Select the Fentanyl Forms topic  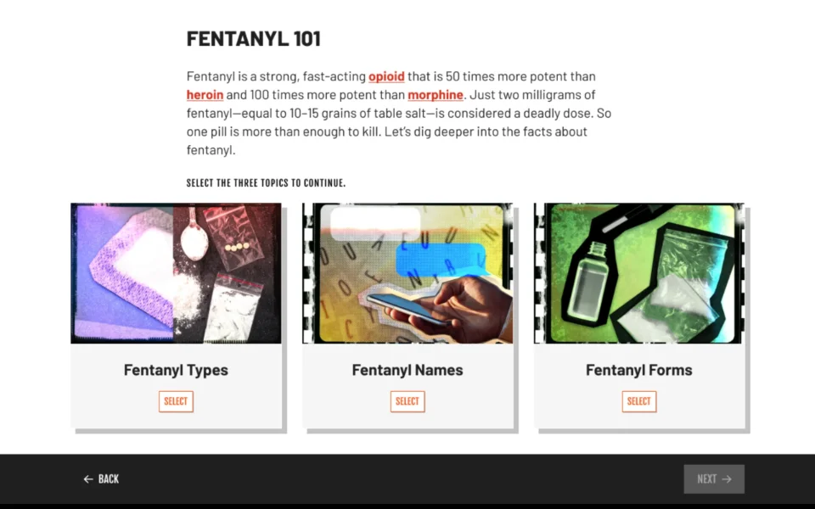(x=638, y=401)
